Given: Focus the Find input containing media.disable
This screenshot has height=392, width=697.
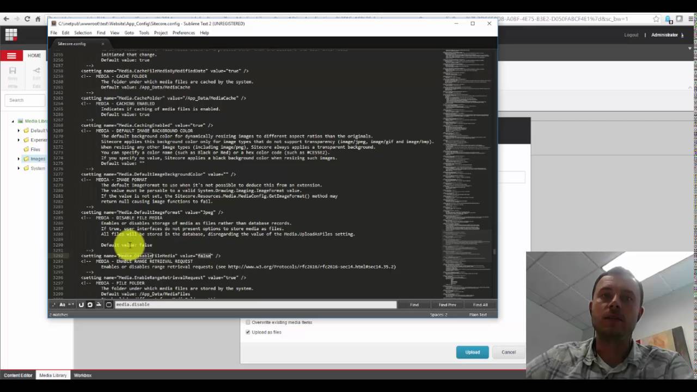Looking at the screenshot, I should tap(255, 304).
